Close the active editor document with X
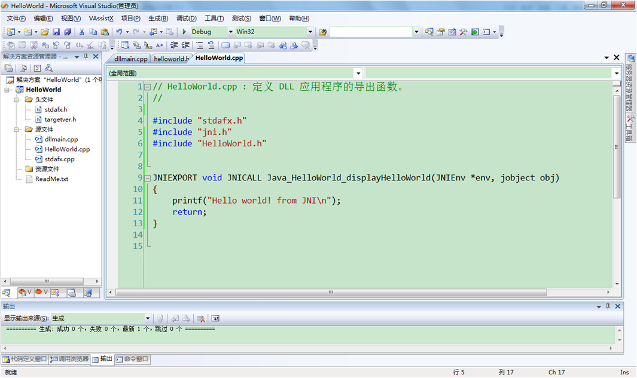This screenshot has width=637, height=378. tap(616, 57)
